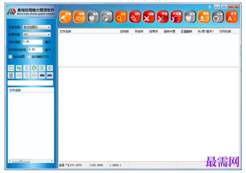Click the 语言 language toolbar icon

(79, 17)
